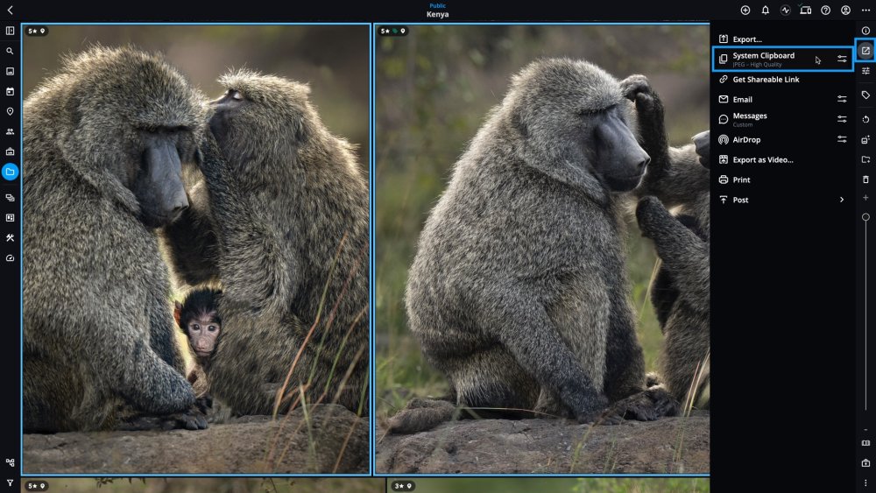
Task: Click the zoom out minus below the slider
Action: point(866,430)
